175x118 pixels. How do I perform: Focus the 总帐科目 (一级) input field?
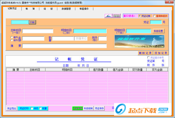38,31
